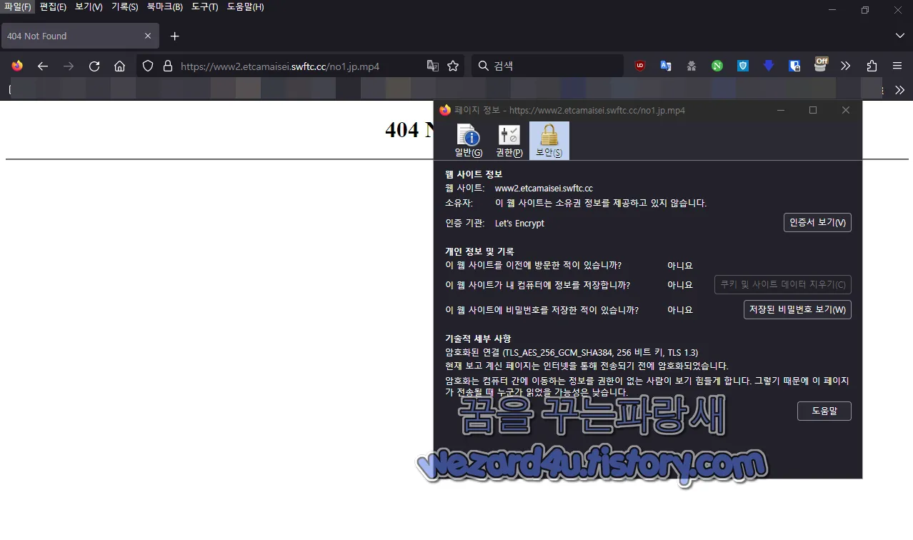Click the 웹 사이트 정보 heading
The height and width of the screenshot is (540, 913).
pos(473,174)
